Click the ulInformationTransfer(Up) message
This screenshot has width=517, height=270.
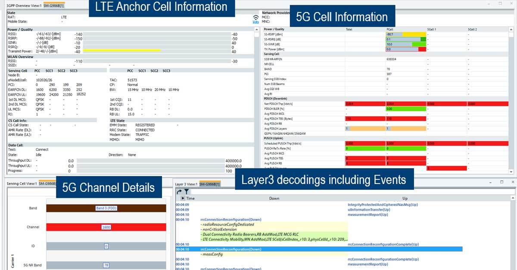pyautogui.click(x=368, y=209)
